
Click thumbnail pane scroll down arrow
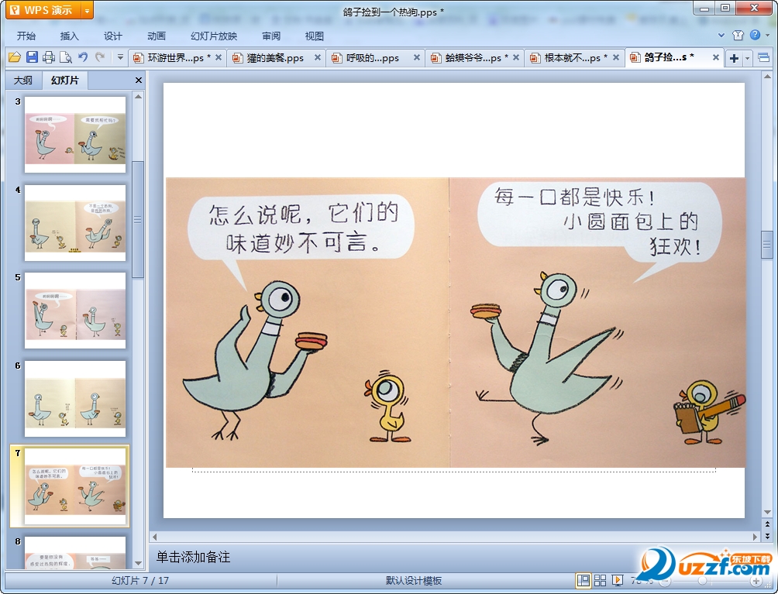click(139, 563)
